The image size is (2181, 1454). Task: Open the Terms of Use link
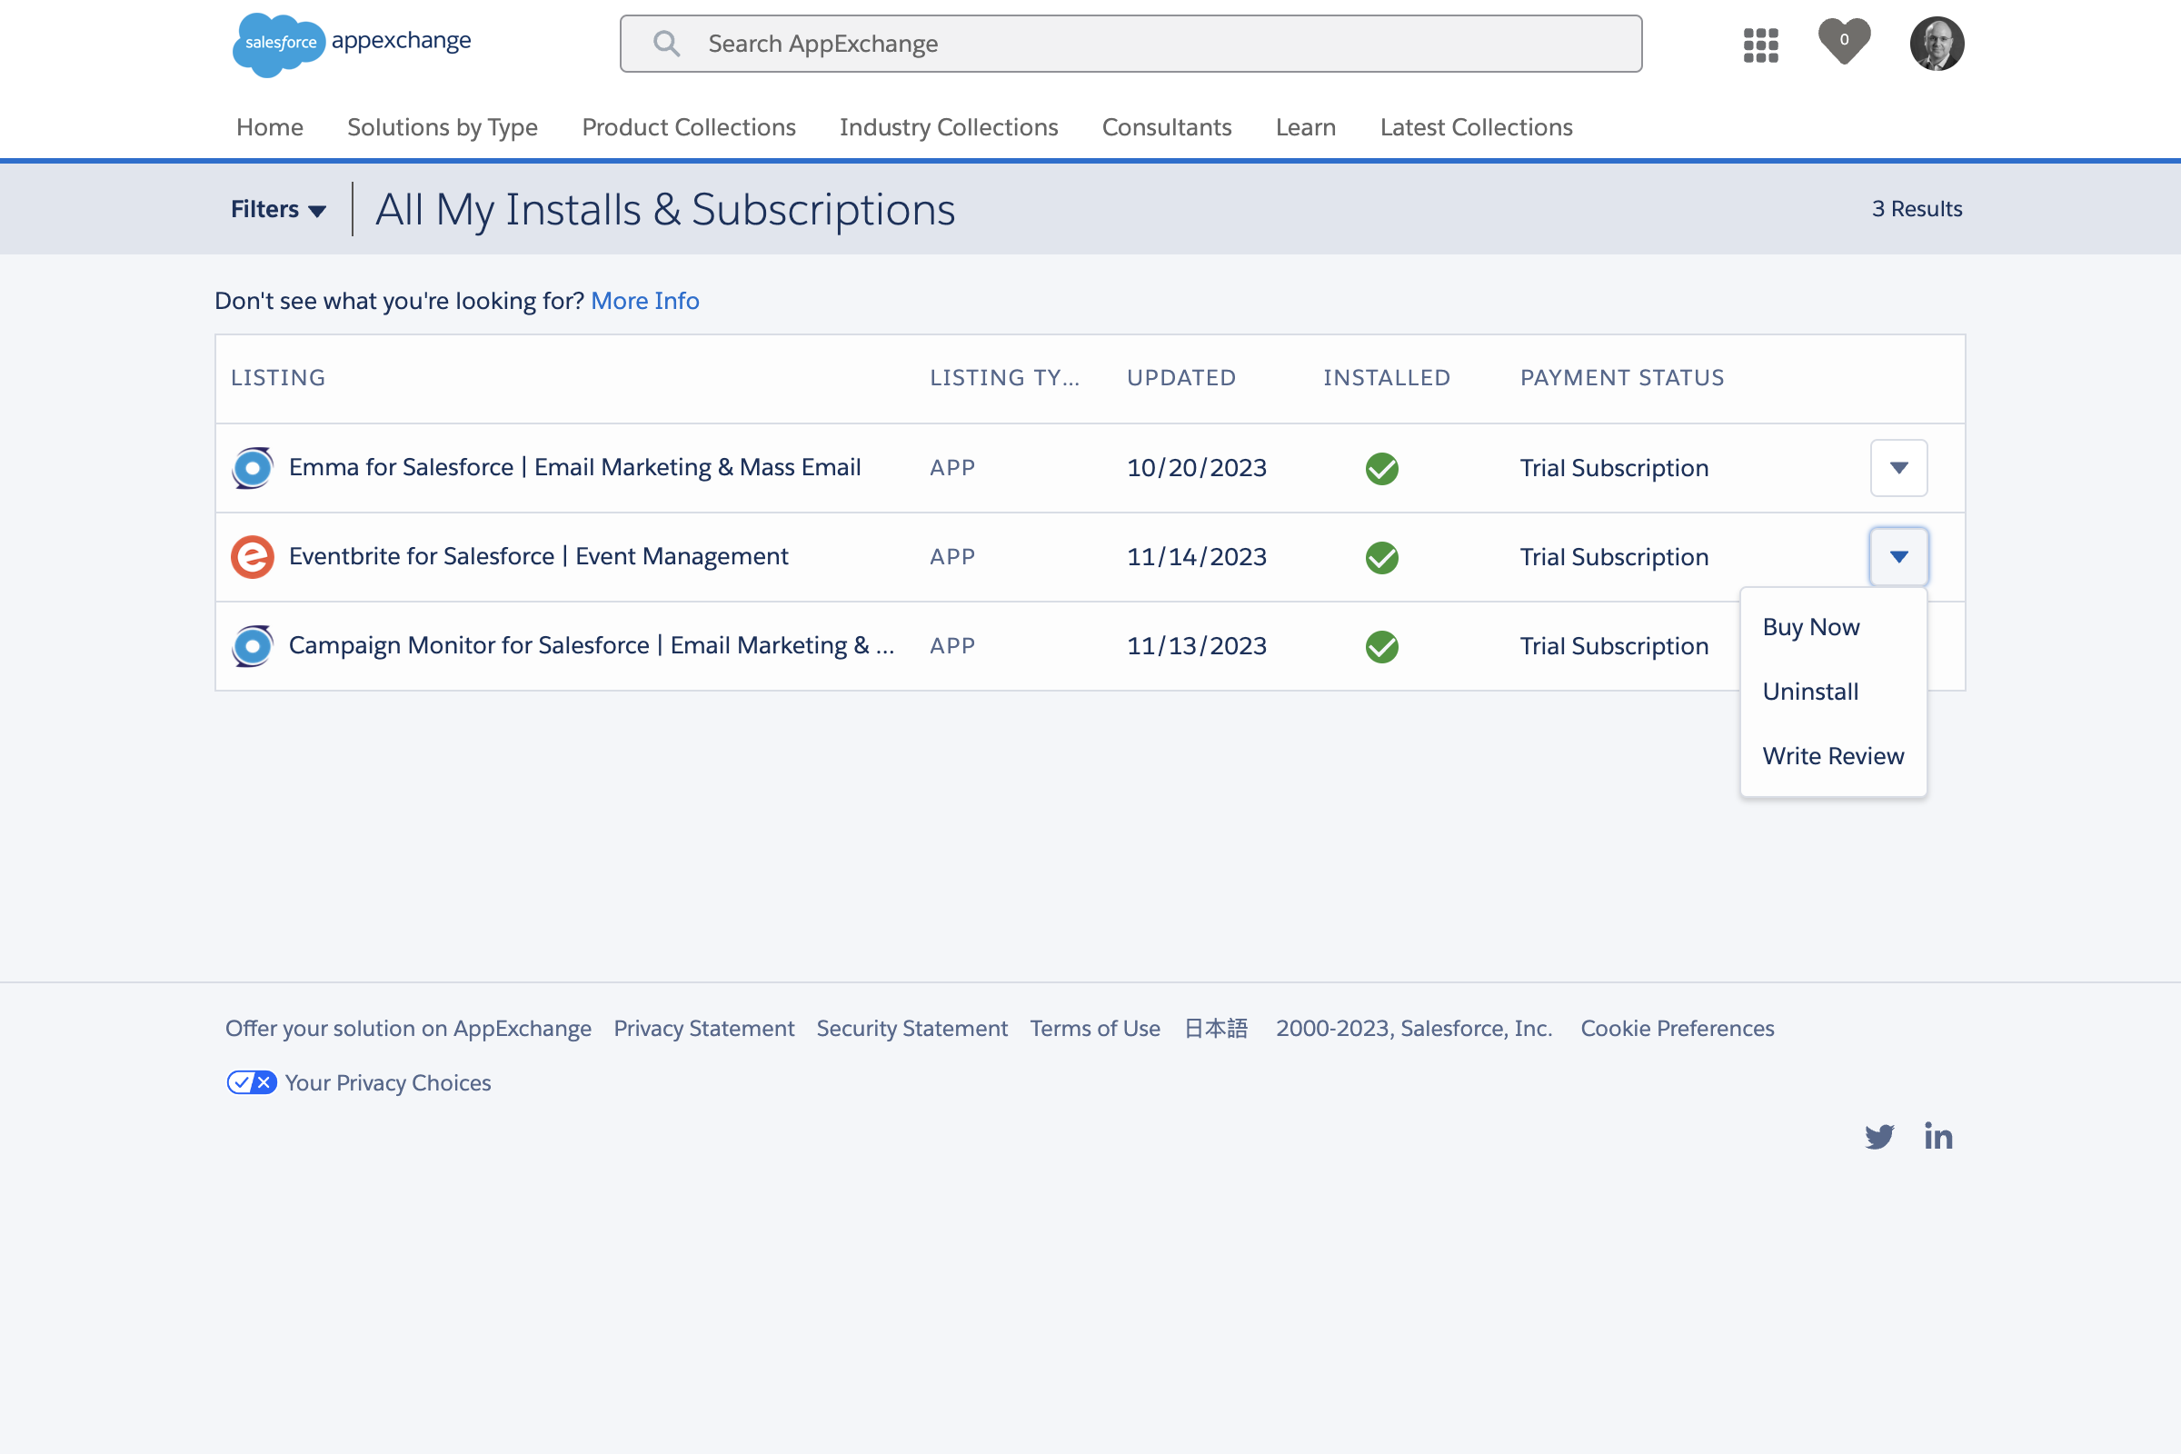[1095, 1029]
